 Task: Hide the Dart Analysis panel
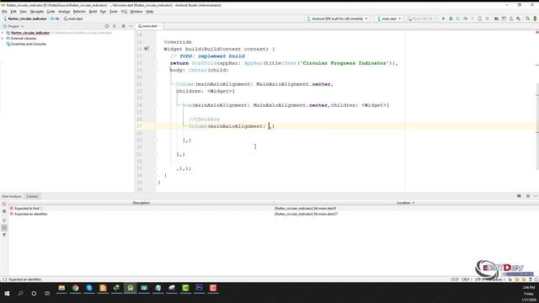[536, 196]
